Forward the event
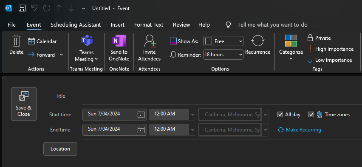 pos(41,55)
